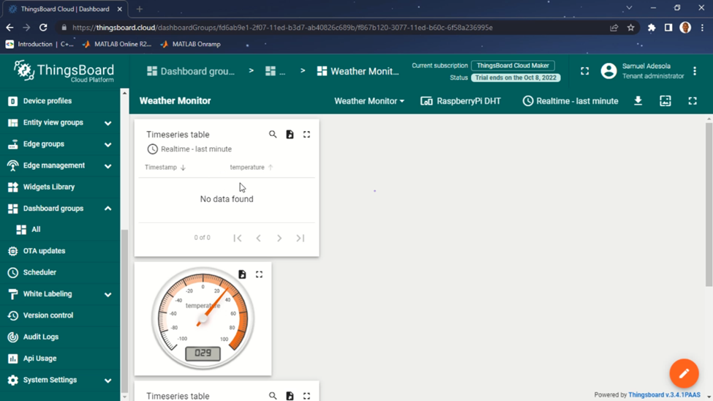Select ThingsBoard Cloud Dashboard tab
Image resolution: width=713 pixels, height=401 pixels.
[64, 9]
